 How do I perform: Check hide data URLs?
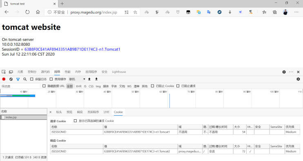coord(44,86)
